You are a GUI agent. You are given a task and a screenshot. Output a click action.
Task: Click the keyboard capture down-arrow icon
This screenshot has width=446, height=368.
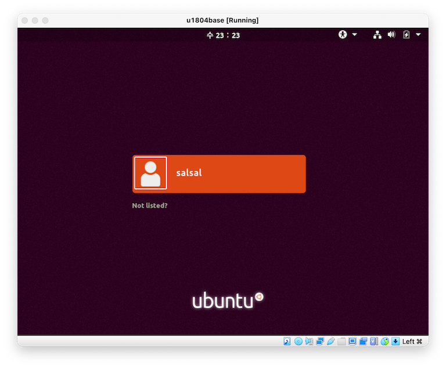click(x=395, y=341)
